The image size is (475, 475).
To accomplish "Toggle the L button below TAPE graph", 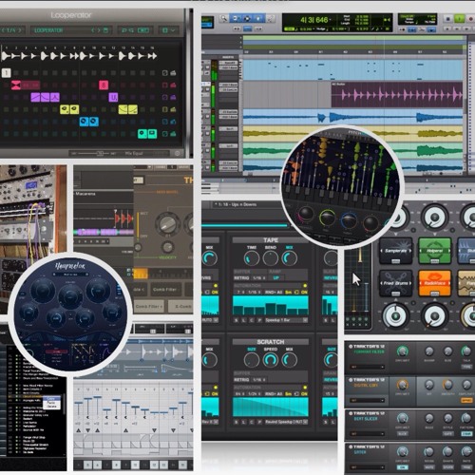I will coord(244,320).
